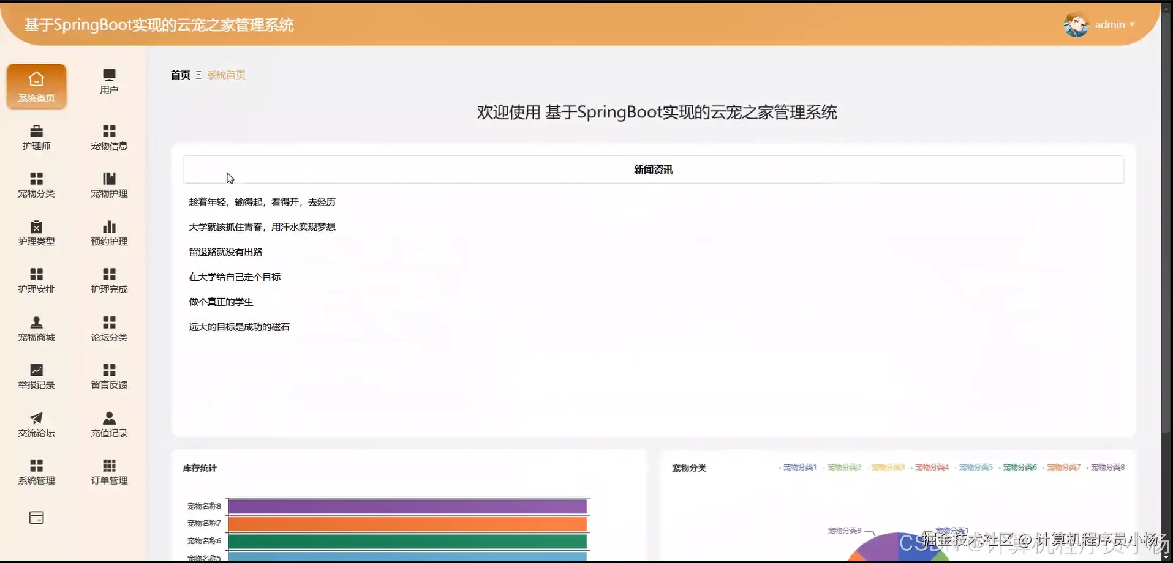Click the card icon at sidebar bottom
The width and height of the screenshot is (1173, 563).
click(x=36, y=517)
